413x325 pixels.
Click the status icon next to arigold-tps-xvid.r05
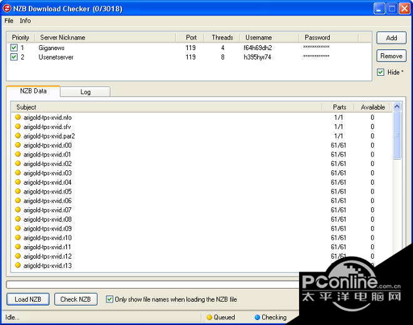tap(18, 191)
